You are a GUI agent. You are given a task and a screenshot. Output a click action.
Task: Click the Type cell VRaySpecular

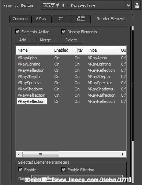100,83
